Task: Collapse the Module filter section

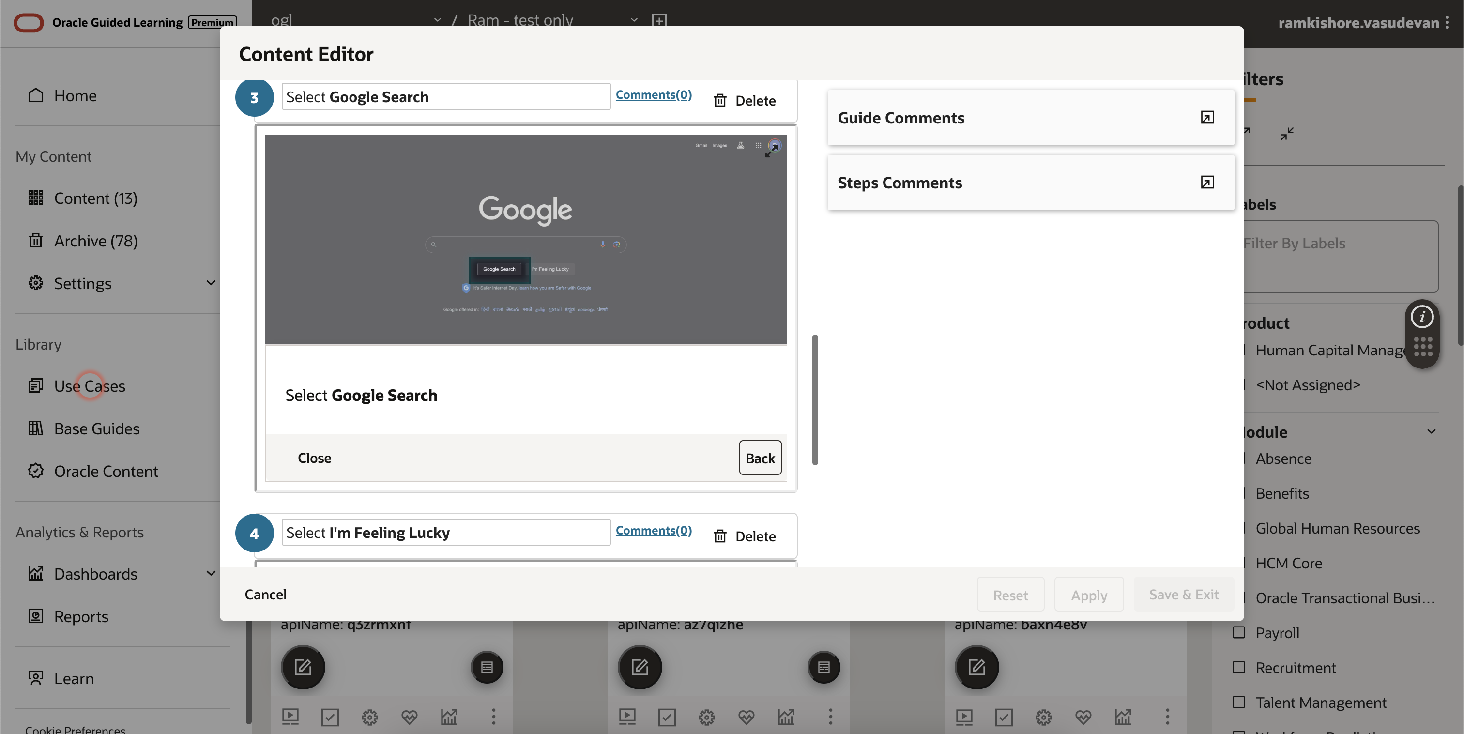Action: [1431, 431]
